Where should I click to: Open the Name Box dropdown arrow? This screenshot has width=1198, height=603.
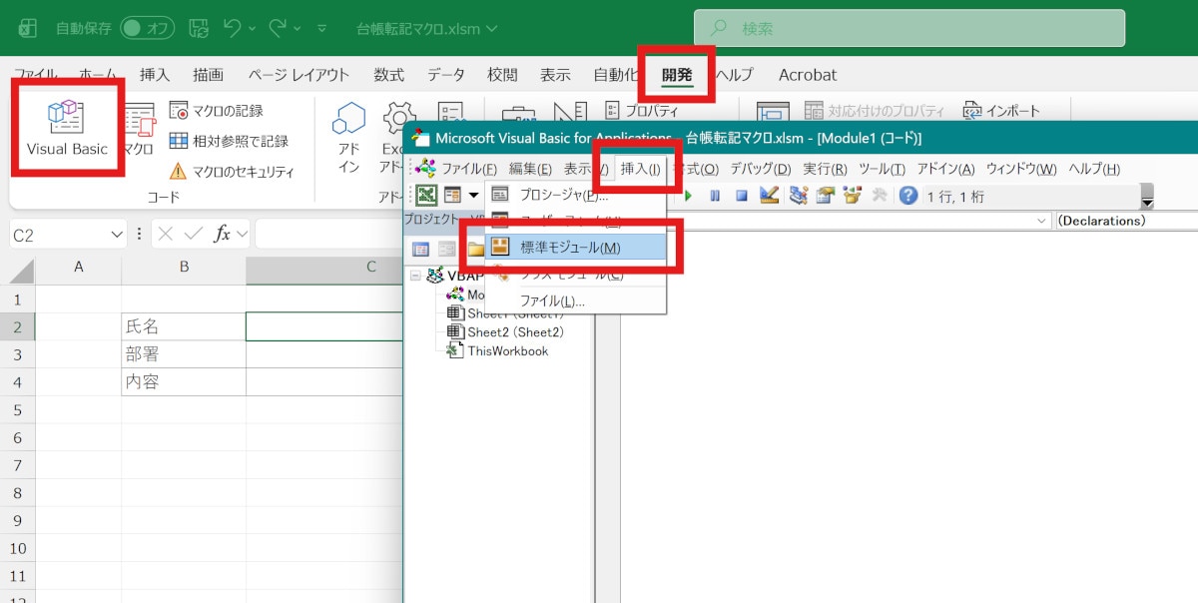click(117, 234)
